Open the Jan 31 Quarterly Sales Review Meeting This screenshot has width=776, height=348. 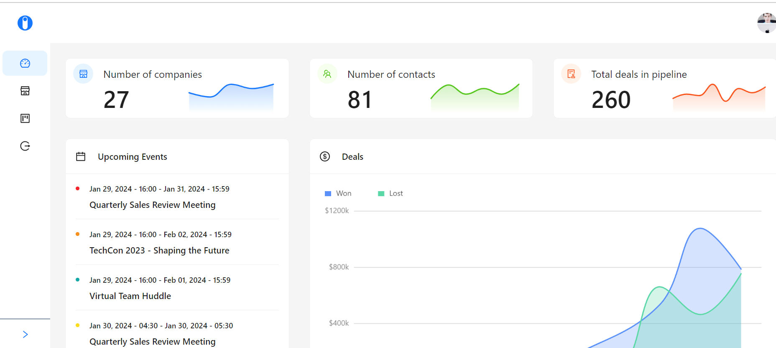point(153,205)
